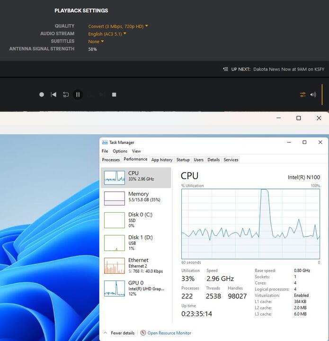Open the play queue icon beside UP NEXT
Viewport: 329px width, 341px height.
coord(225,69)
